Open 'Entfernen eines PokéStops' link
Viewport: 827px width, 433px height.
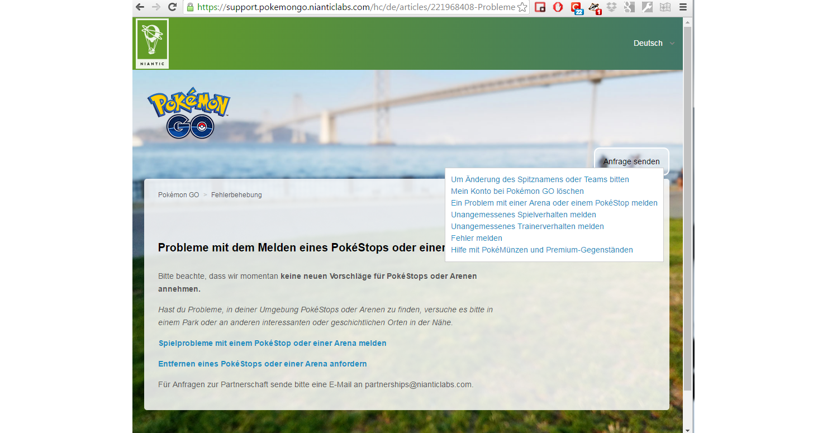pos(263,364)
